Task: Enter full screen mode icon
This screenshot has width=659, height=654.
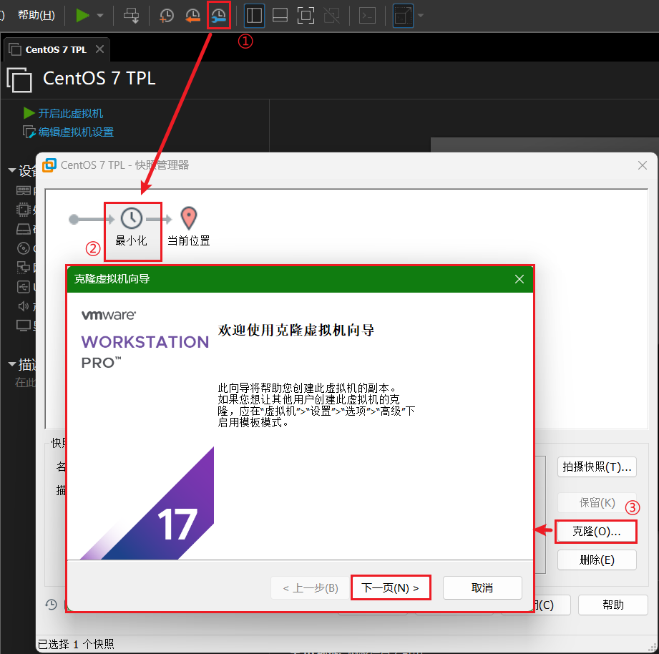Action: [x=306, y=16]
